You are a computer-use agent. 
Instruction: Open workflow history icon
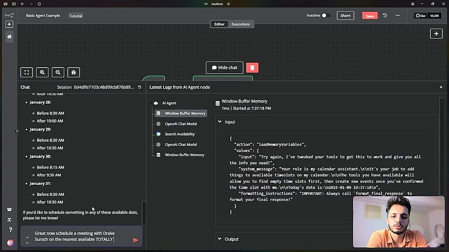pos(385,15)
